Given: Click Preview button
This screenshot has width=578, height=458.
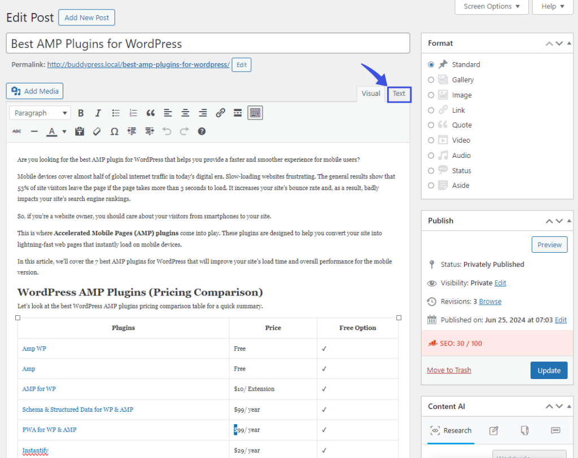Looking at the screenshot, I should point(549,245).
